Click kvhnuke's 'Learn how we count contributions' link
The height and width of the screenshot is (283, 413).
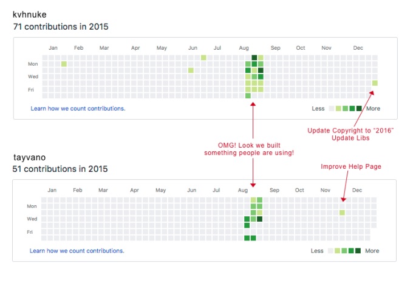click(x=78, y=109)
